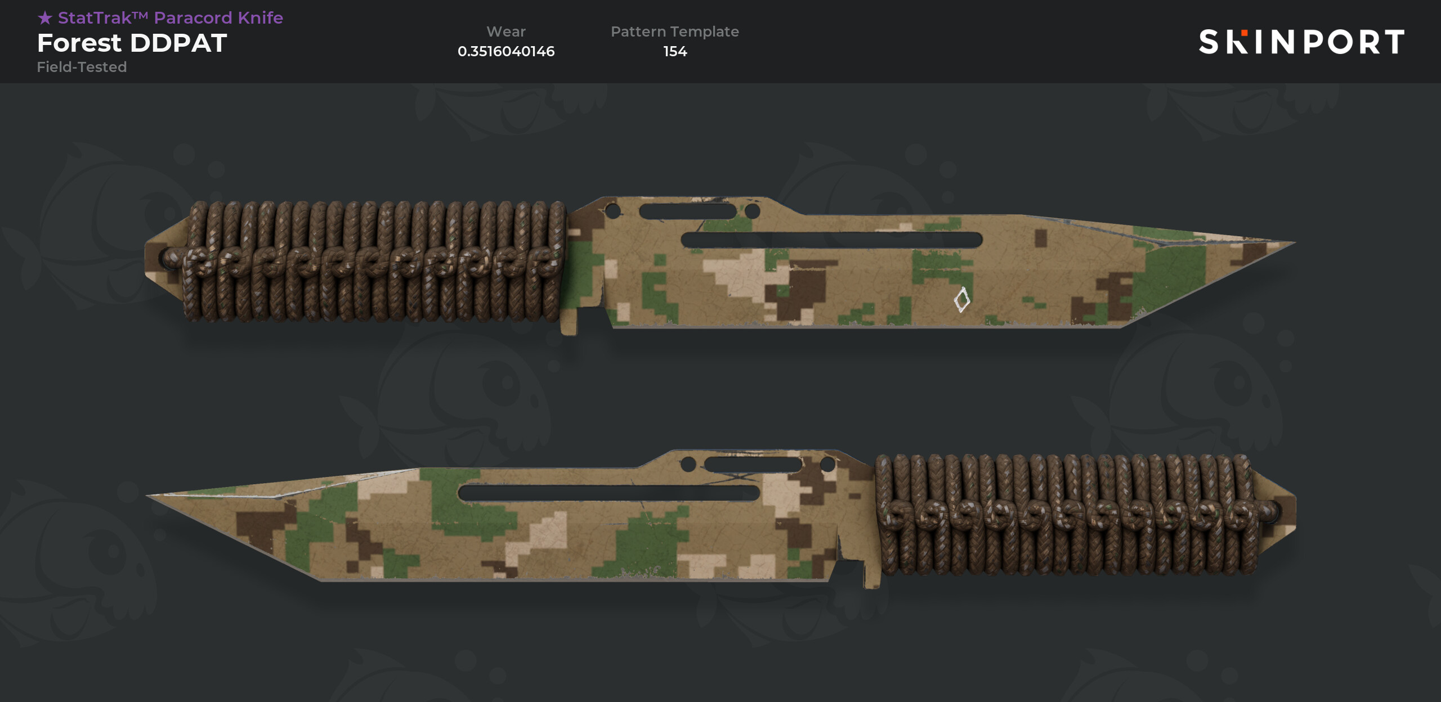1441x702 pixels.
Task: Select the wear value 0.3516040146
Action: point(506,51)
